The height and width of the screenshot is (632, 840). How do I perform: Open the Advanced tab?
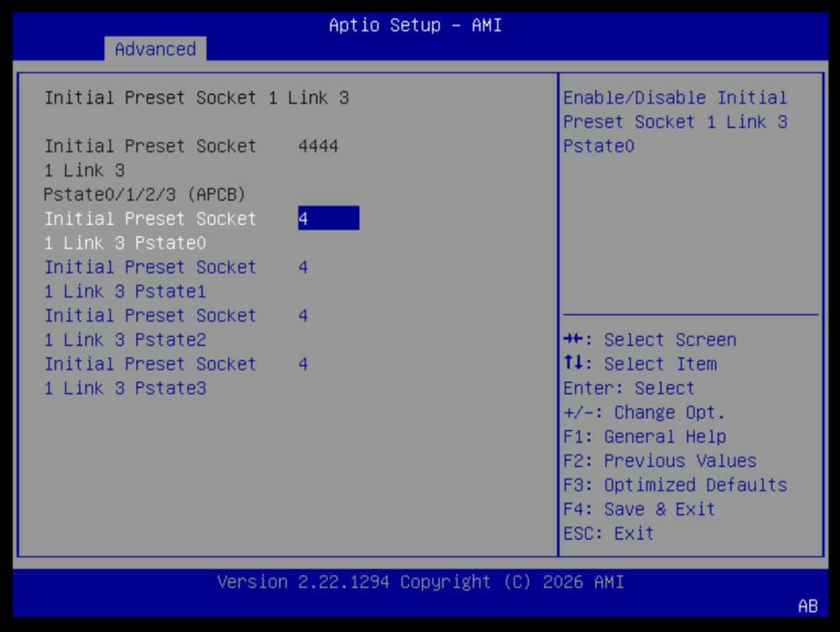coord(154,49)
